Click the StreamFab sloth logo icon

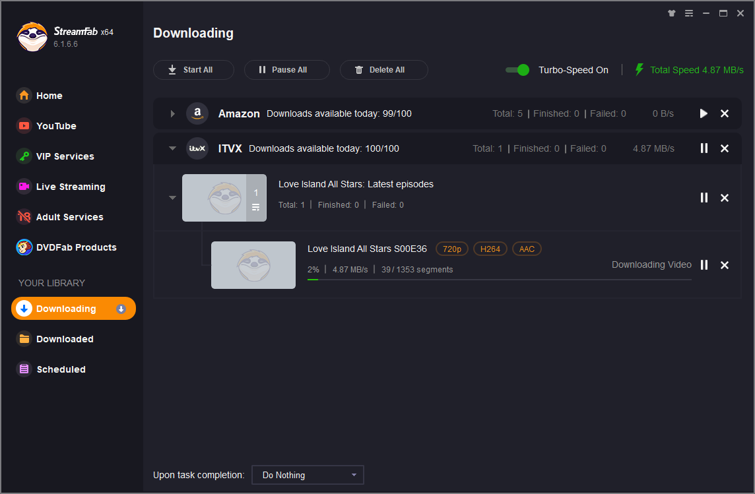pos(32,37)
